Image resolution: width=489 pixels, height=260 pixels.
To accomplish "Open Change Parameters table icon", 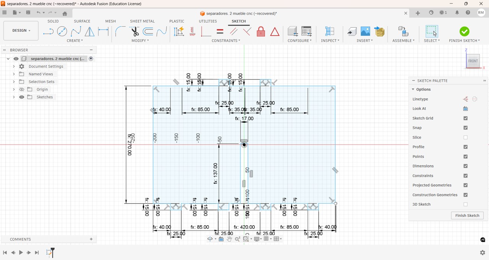I will pyautogui.click(x=306, y=31).
